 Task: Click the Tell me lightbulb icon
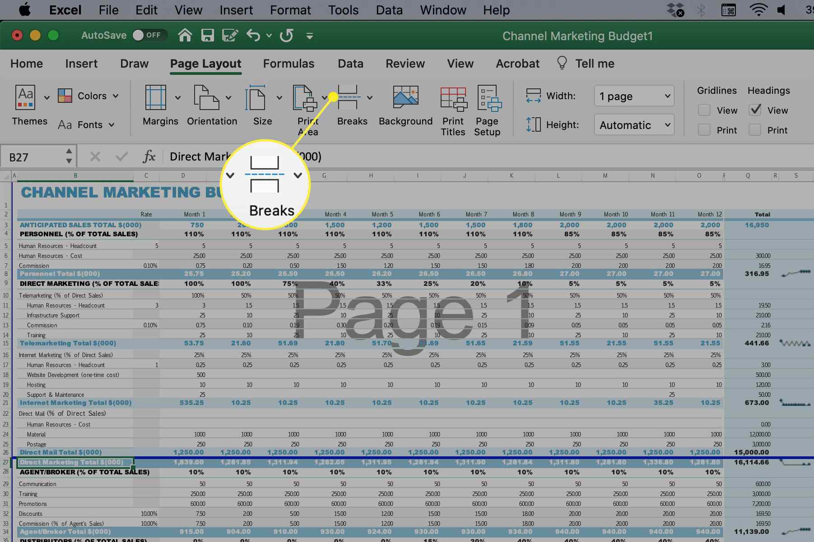point(562,63)
